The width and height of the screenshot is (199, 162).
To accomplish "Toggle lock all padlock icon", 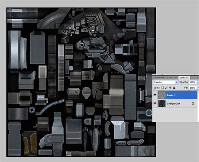I will tap(174, 88).
